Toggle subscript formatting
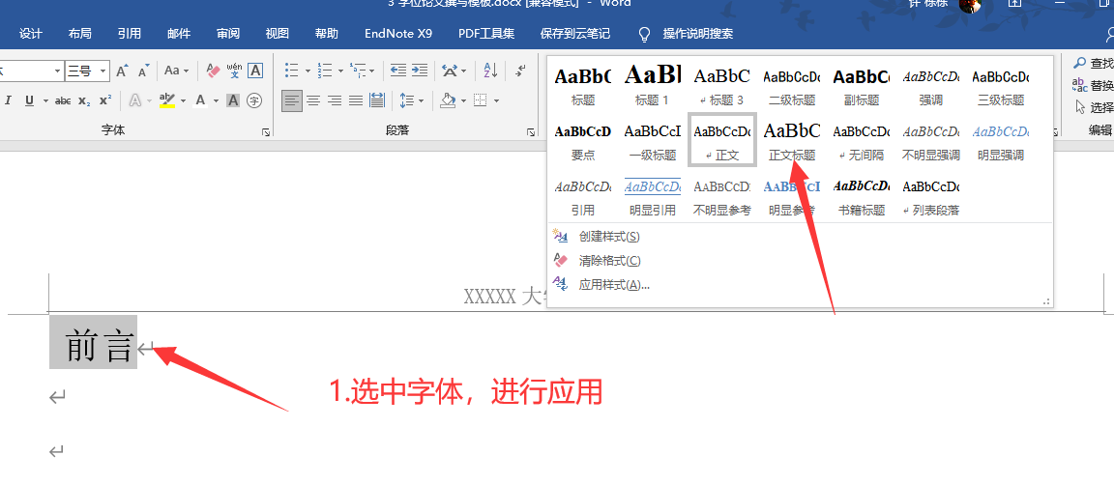The height and width of the screenshot is (484, 1114). click(84, 100)
